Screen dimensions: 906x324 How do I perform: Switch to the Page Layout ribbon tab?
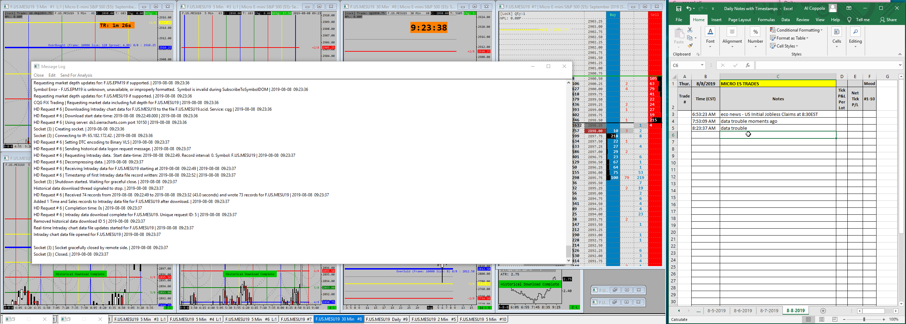coord(739,20)
